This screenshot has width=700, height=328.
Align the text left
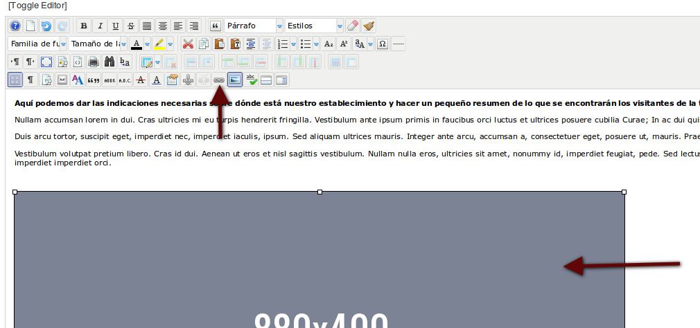point(177,26)
